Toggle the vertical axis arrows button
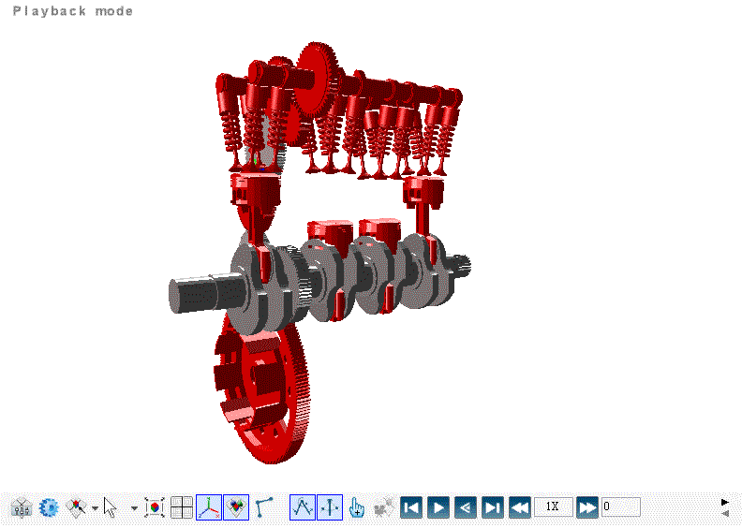 pyautogui.click(x=330, y=507)
